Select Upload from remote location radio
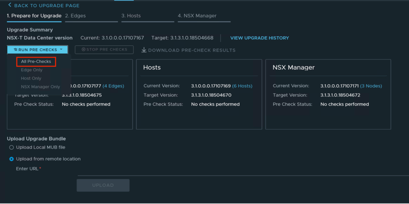Screen dimensions: 409x204 coord(12,159)
